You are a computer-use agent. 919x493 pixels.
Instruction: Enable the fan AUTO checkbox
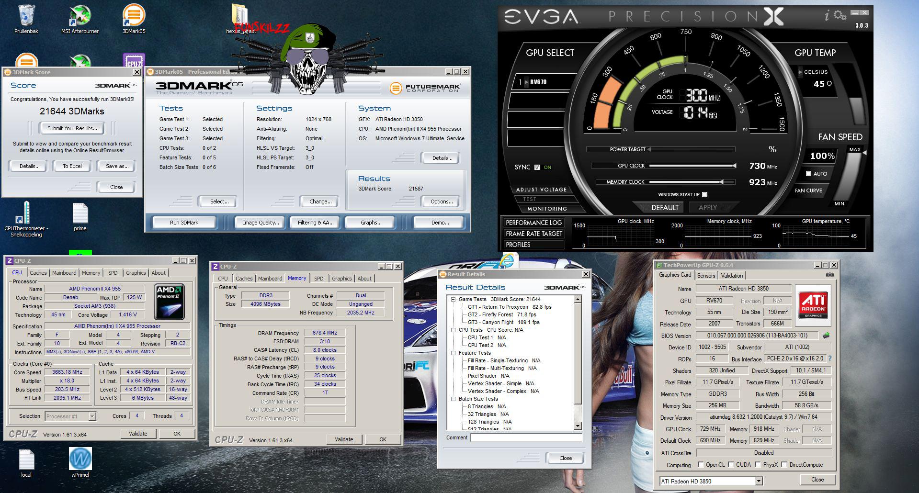[x=808, y=174]
